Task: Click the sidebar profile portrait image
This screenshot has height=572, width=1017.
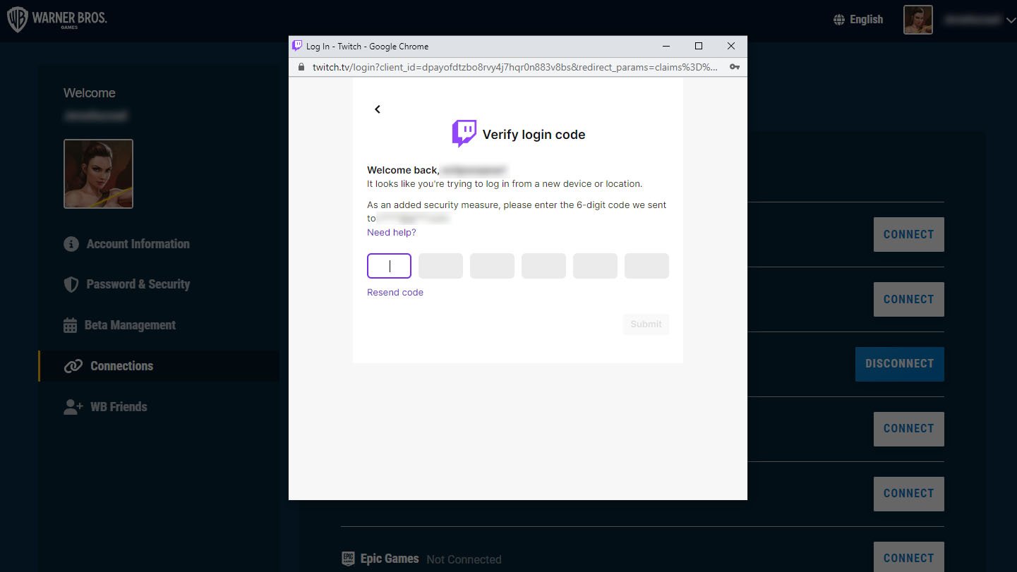Action: pos(98,174)
